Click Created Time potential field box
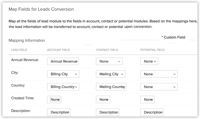The width and height of the screenshot is (200, 119). pyautogui.click(x=148, y=99)
